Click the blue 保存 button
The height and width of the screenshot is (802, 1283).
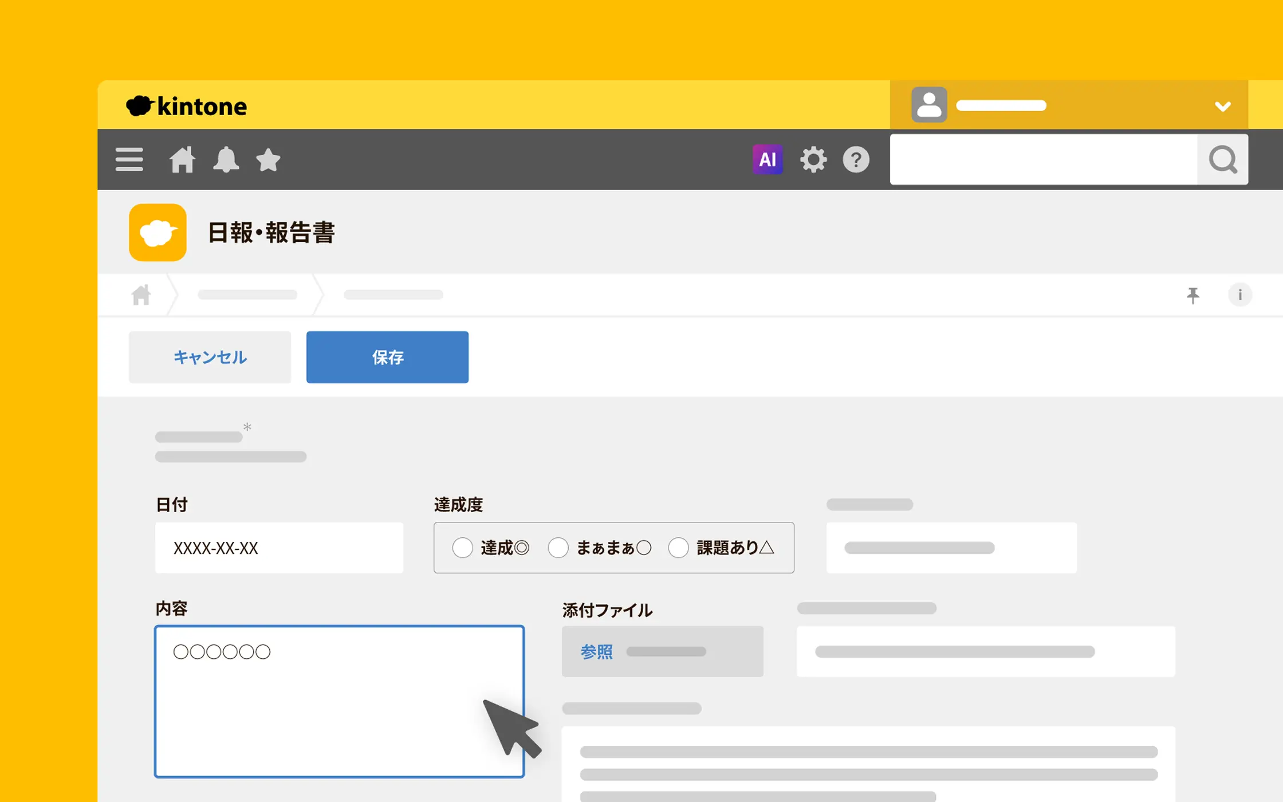(387, 357)
